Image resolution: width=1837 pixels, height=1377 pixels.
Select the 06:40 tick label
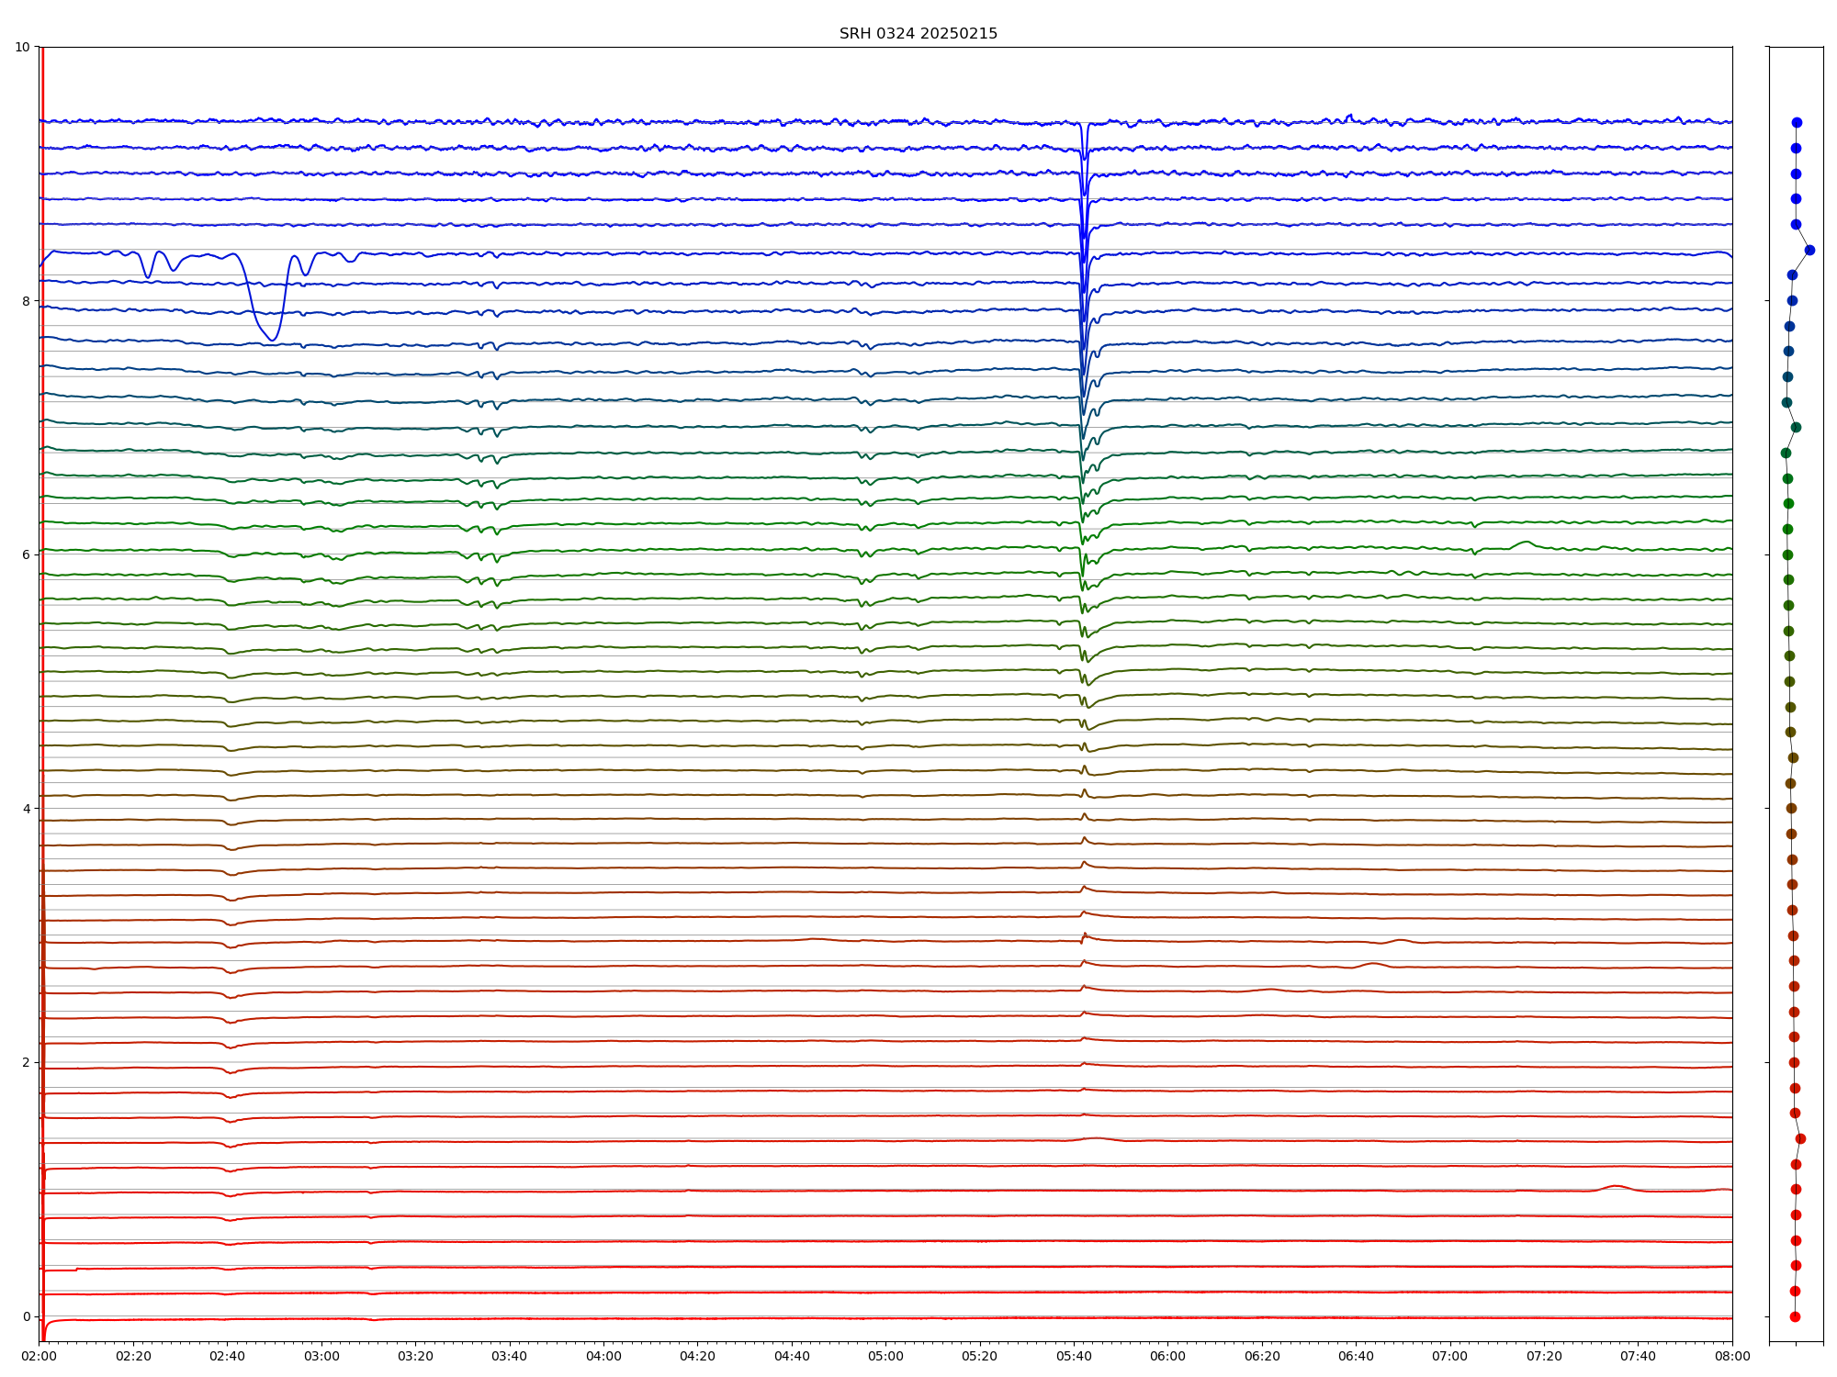1356,1356
